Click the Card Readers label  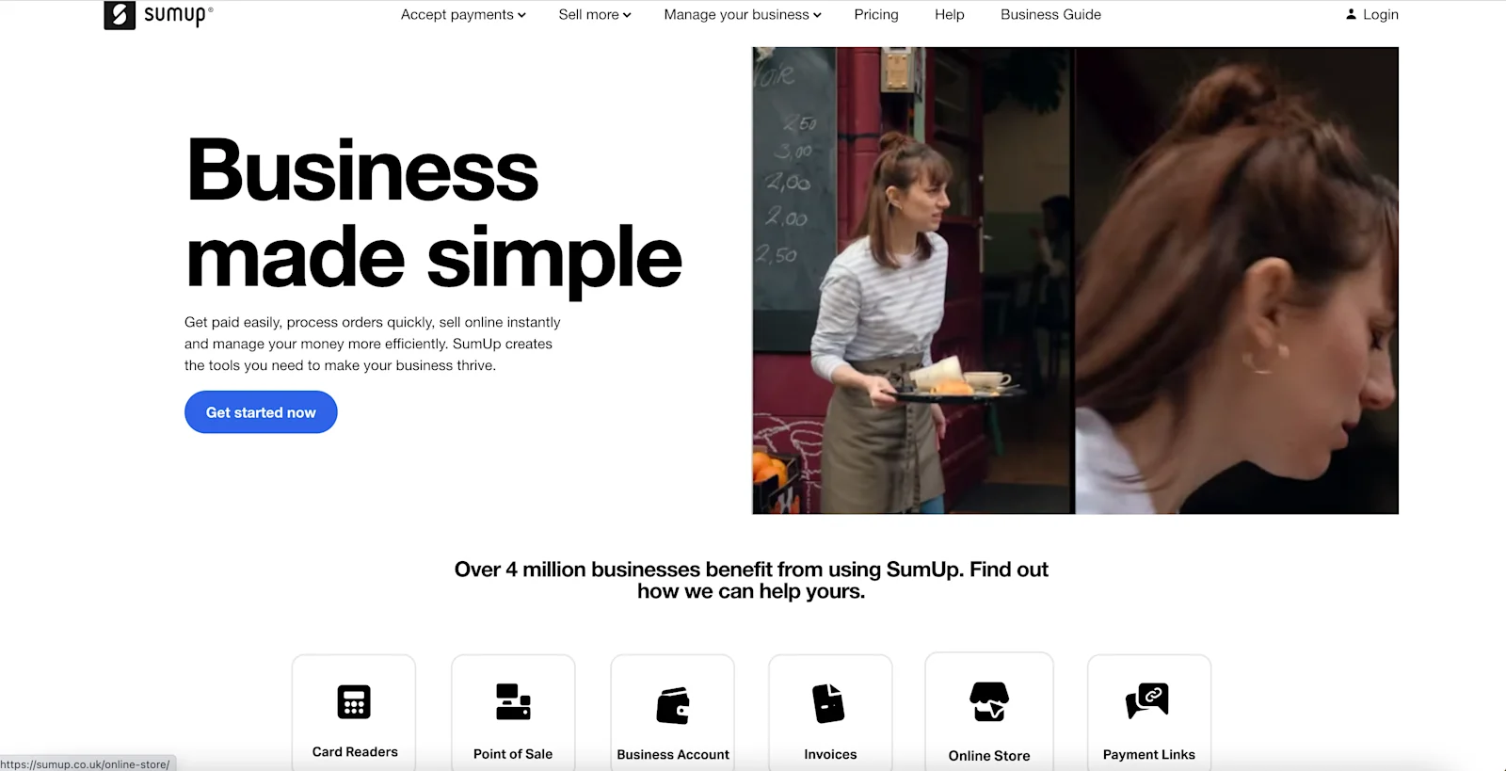tap(355, 752)
